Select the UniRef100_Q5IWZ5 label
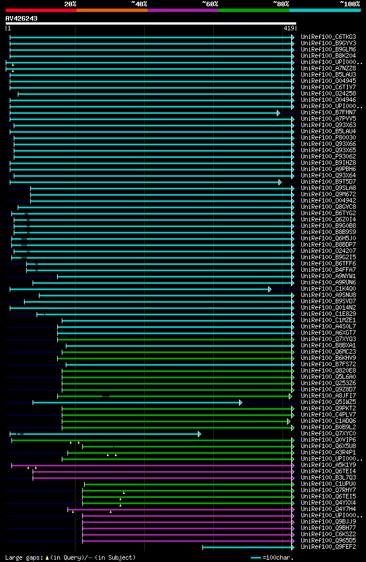366x562 pixels. [328, 402]
